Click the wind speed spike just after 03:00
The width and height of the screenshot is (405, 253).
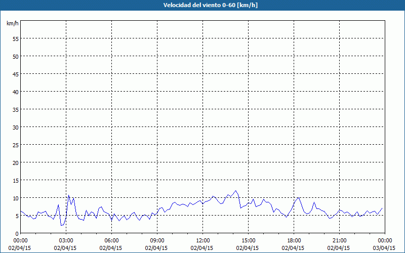click(x=68, y=195)
